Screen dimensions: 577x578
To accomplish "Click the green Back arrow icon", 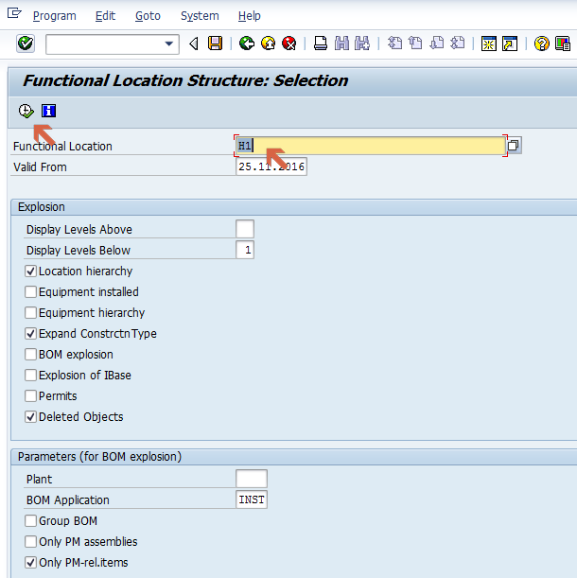I will pyautogui.click(x=247, y=44).
